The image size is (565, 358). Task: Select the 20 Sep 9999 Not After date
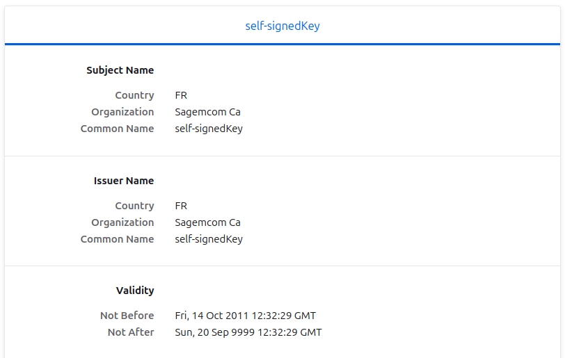pos(248,332)
